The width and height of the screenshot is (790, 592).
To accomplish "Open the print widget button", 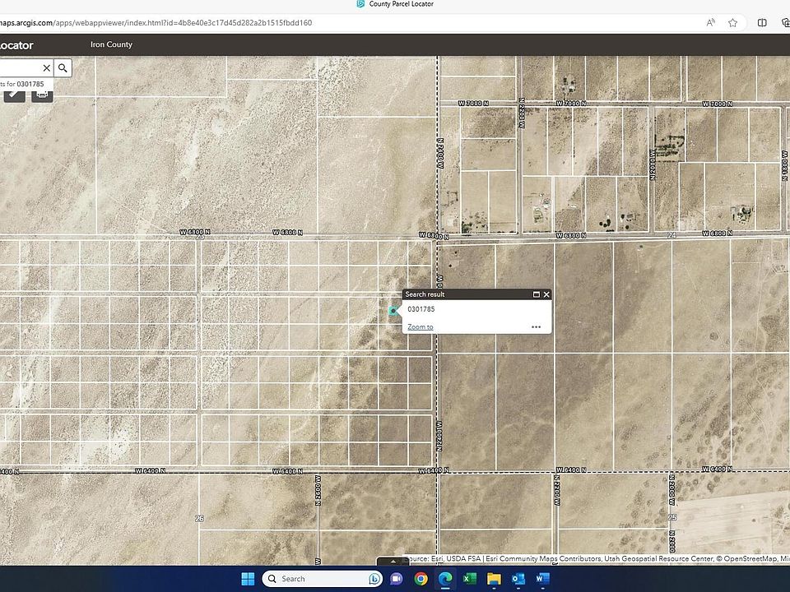I will point(42,94).
